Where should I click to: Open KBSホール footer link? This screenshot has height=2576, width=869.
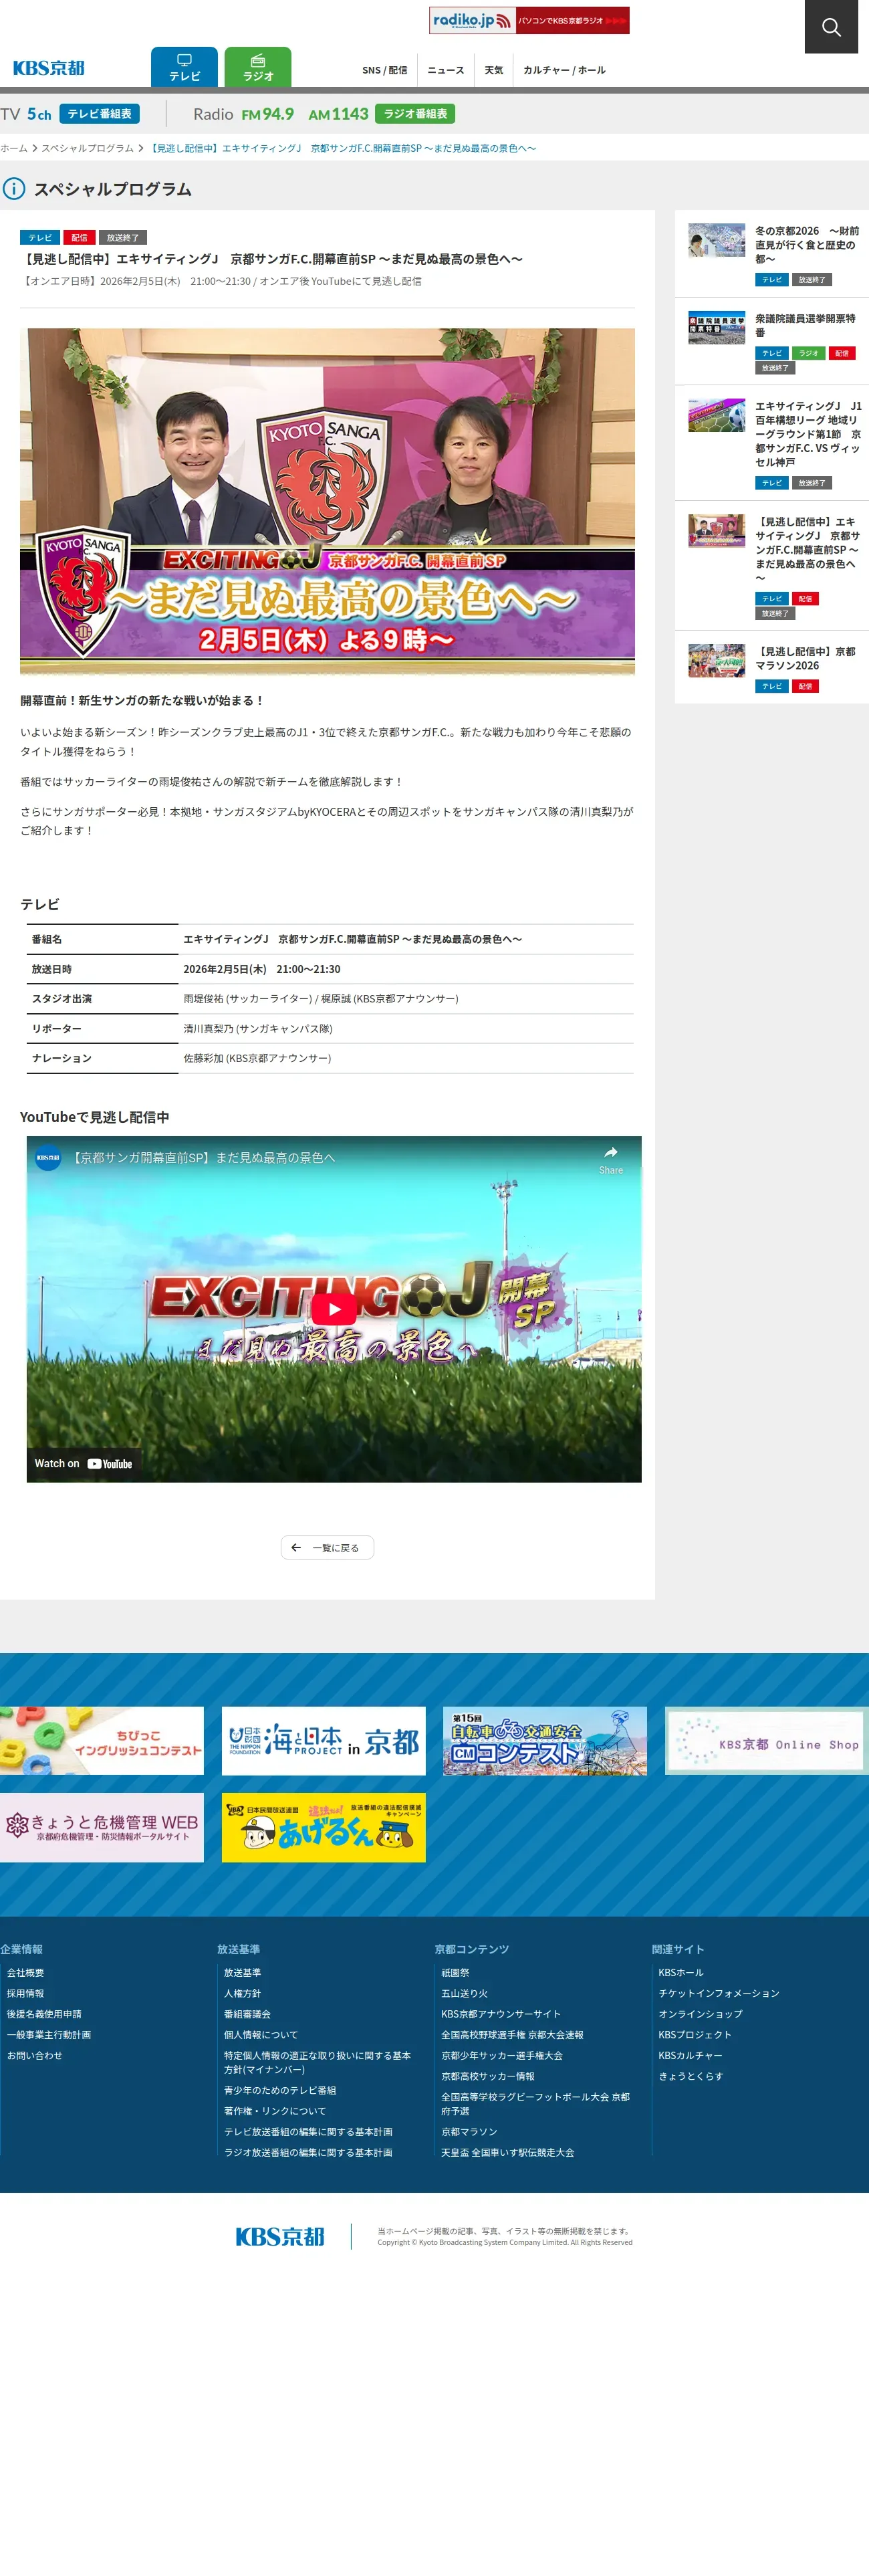(x=681, y=1973)
